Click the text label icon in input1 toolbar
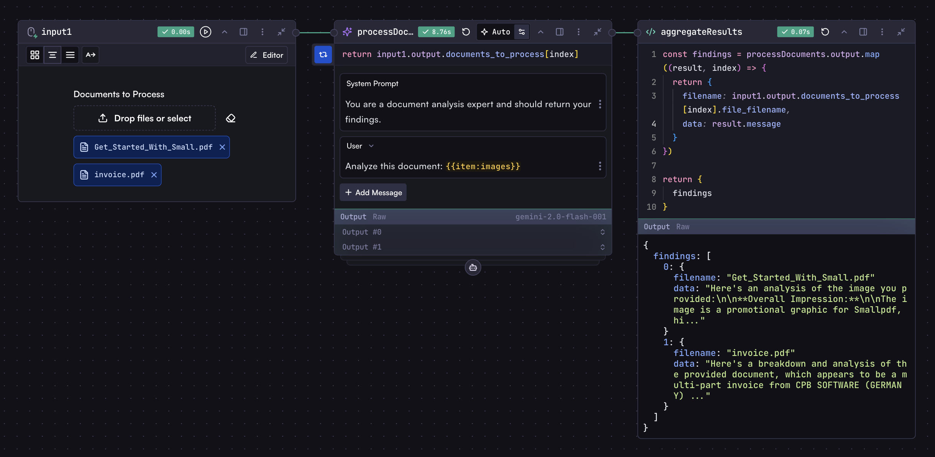The height and width of the screenshot is (457, 935). tap(90, 55)
